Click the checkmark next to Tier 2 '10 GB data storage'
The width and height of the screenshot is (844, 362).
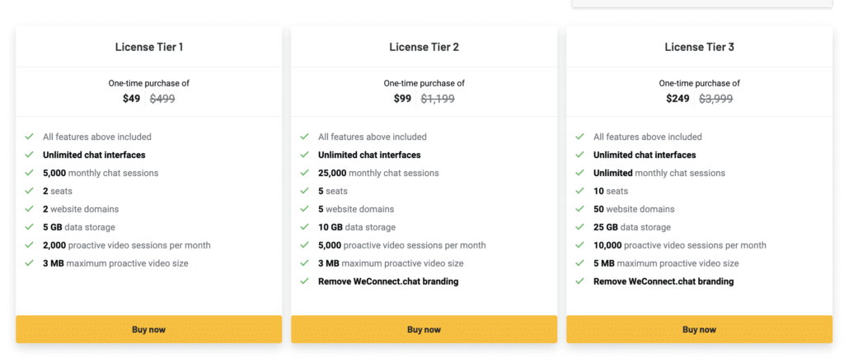[x=304, y=227]
